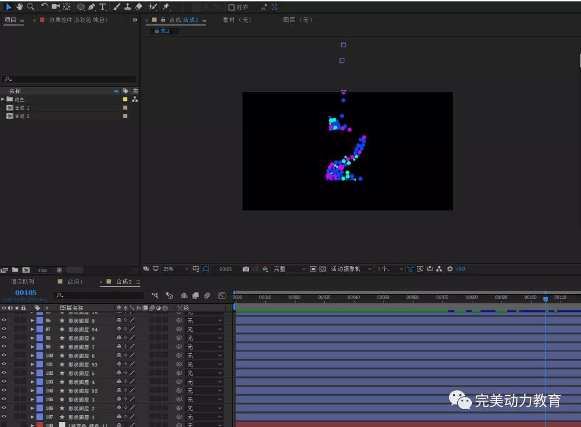The height and width of the screenshot is (427, 581).
Task: Select the Type (T) tool
Action: (x=102, y=7)
